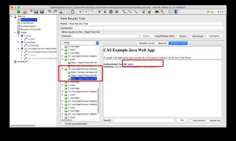Enable the Successes only checkbox
The image size is (236, 141).
(190, 36)
